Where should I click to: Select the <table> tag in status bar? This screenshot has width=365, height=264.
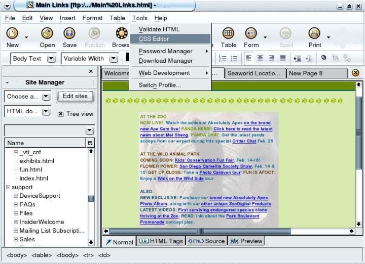click(42, 255)
